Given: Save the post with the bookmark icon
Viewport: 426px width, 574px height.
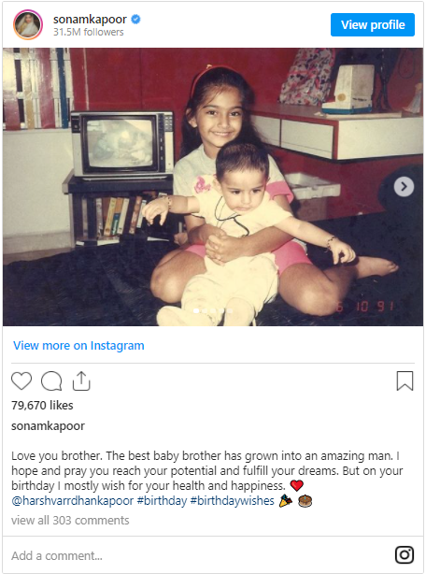Looking at the screenshot, I should (x=405, y=380).
